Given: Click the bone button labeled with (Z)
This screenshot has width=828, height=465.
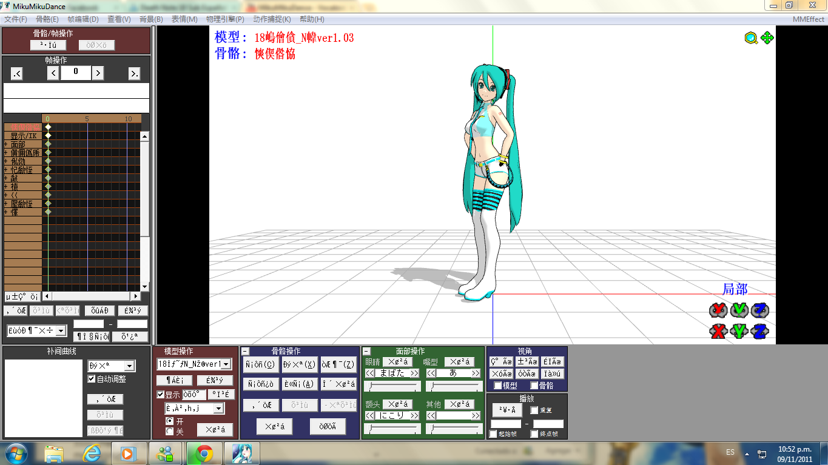Looking at the screenshot, I should (x=338, y=365).
